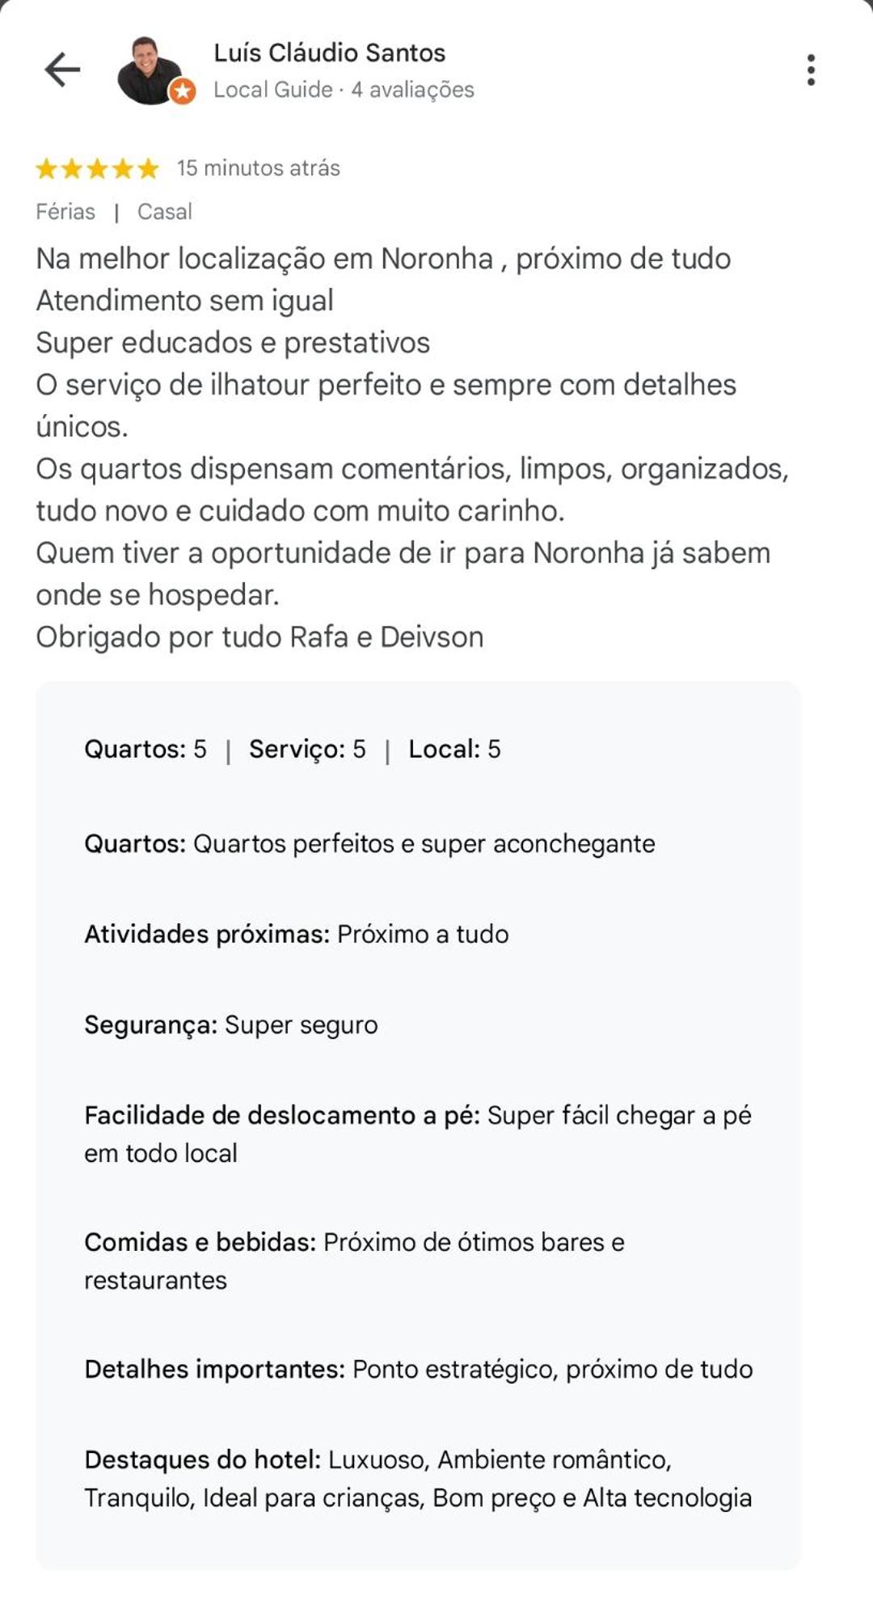Tap the Serviço: 5 rating
Image resolution: width=873 pixels, height=1605 pixels.
click(307, 750)
